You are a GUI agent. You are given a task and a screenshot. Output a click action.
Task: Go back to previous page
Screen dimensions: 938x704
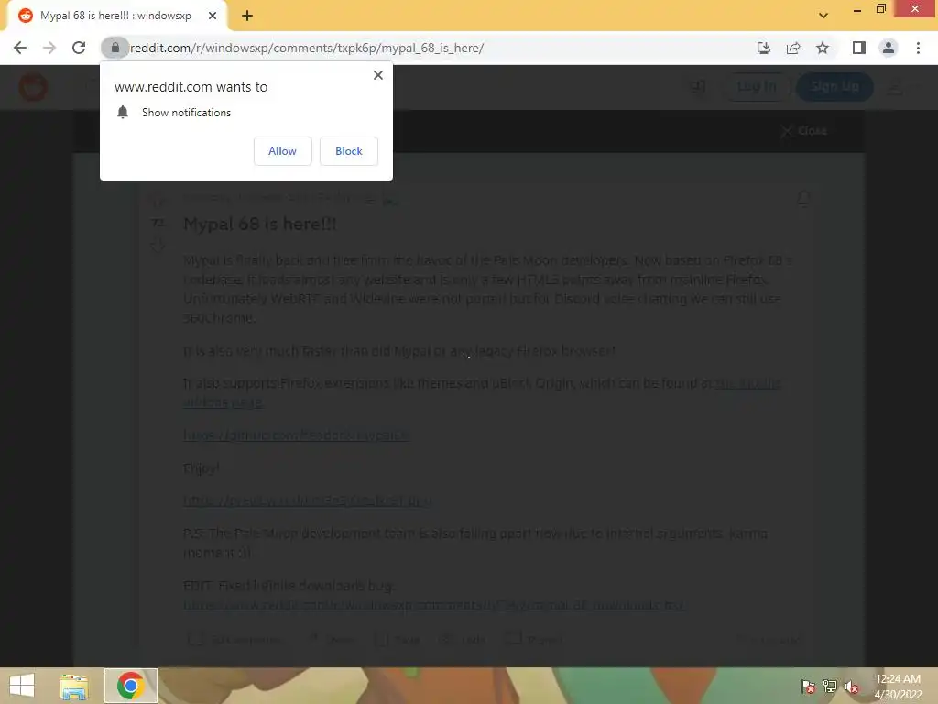click(20, 48)
